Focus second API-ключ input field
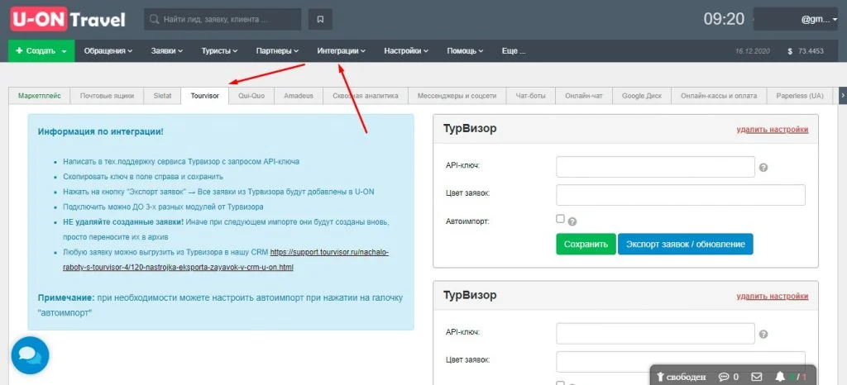Viewport: 847px width, 385px height. pyautogui.click(x=655, y=334)
